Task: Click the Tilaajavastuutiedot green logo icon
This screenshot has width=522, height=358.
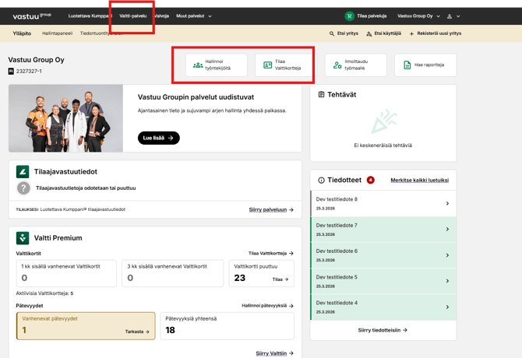Action: pos(23,172)
